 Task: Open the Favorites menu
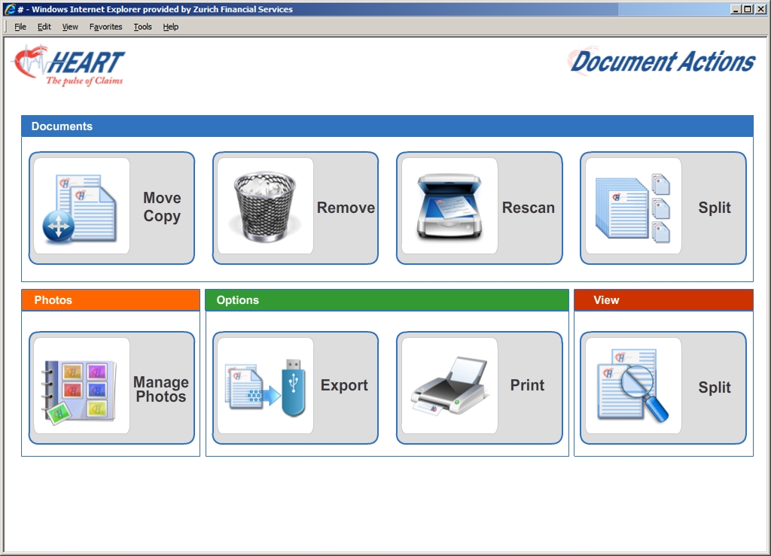point(105,26)
